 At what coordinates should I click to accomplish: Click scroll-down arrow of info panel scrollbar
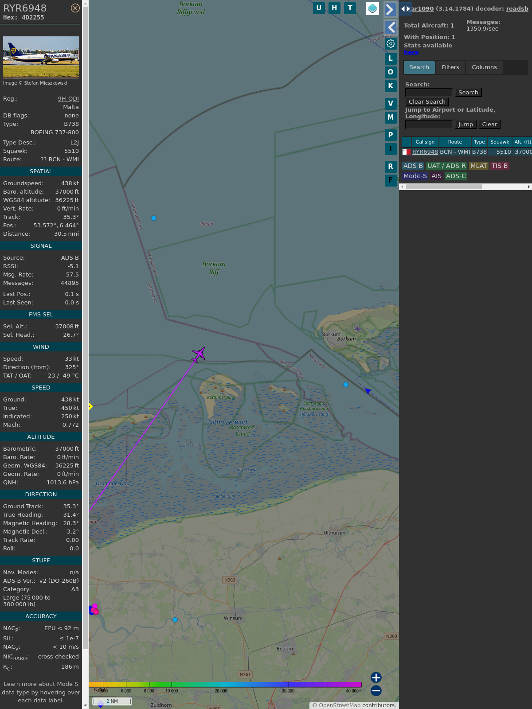[x=85, y=705]
